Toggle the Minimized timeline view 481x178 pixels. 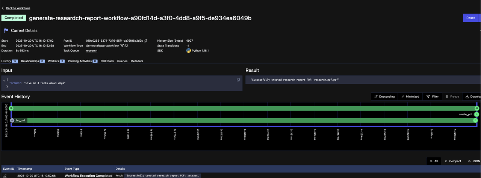click(x=410, y=97)
